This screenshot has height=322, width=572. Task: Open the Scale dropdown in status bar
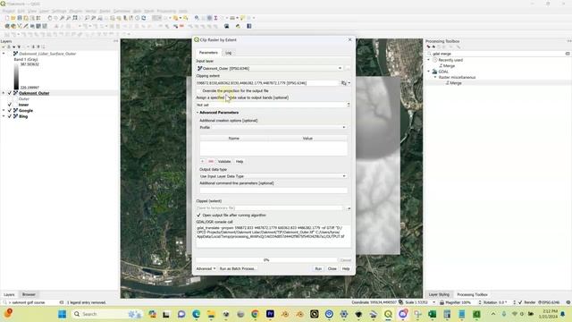pyautogui.click(x=433, y=302)
